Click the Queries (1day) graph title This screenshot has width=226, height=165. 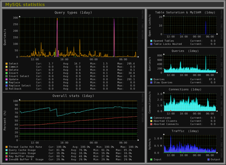[x=185, y=51]
